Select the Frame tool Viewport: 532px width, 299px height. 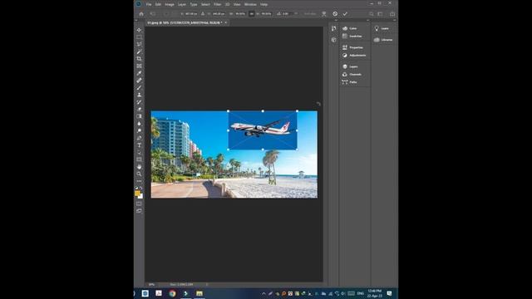click(x=139, y=66)
